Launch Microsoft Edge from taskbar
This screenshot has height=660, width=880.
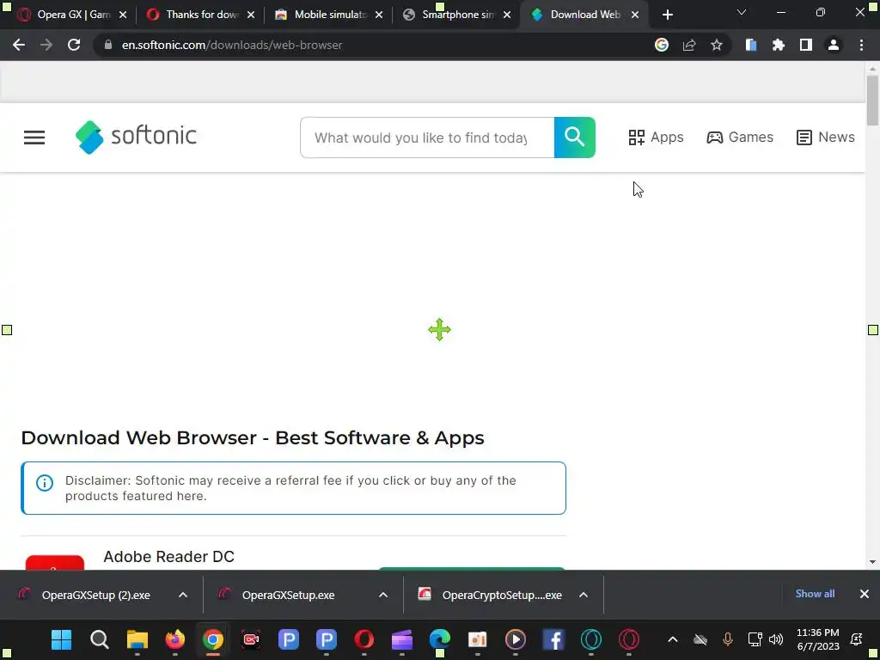point(440,639)
